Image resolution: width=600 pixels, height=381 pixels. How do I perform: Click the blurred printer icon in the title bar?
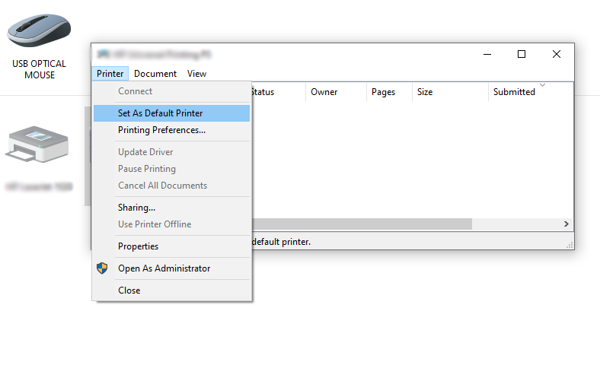pyautogui.click(x=103, y=54)
